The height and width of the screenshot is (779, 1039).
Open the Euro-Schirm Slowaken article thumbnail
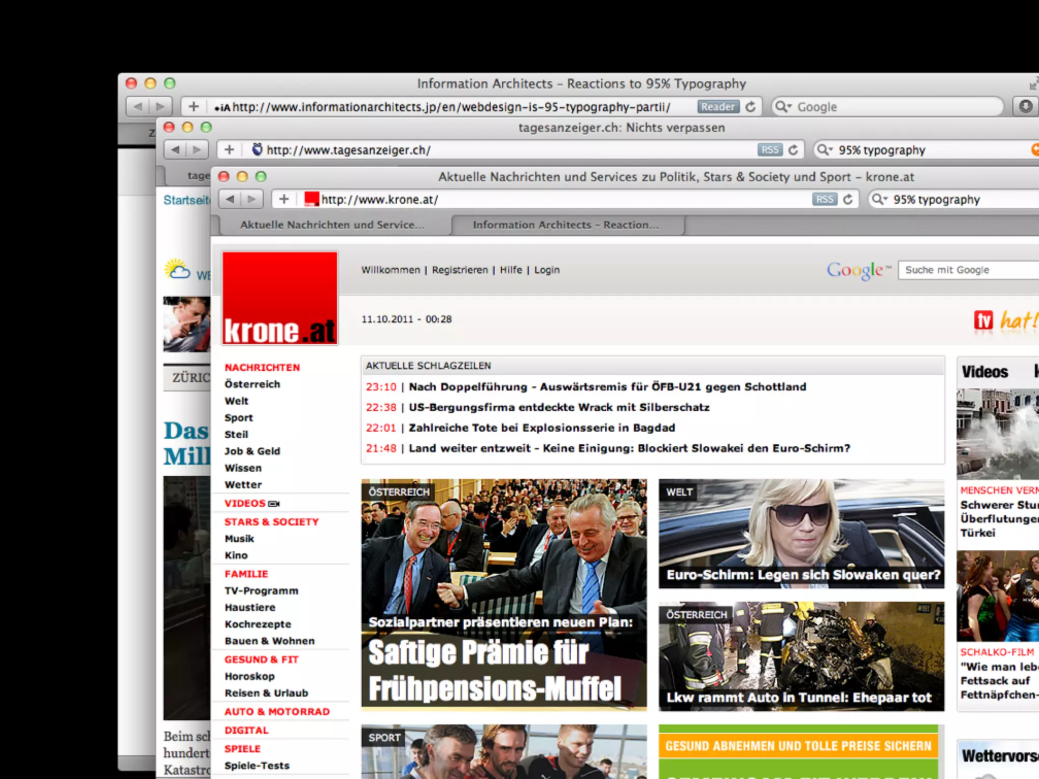coord(801,533)
